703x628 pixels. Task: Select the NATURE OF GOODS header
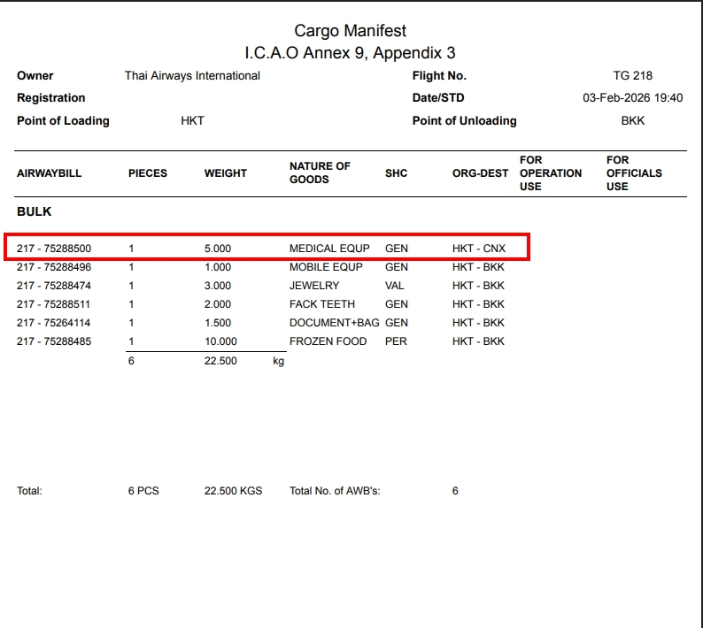pos(320,172)
